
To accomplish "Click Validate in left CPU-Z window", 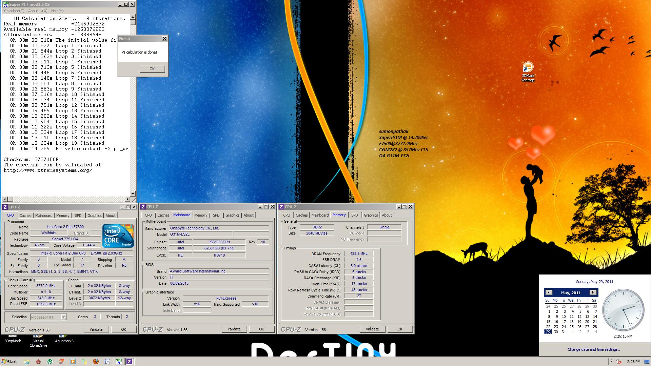I will tap(96, 329).
